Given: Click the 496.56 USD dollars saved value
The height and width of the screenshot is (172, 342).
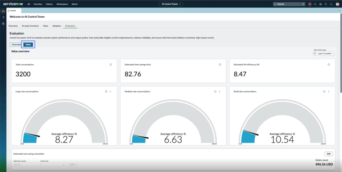Looking at the screenshot, I should tap(324, 164).
